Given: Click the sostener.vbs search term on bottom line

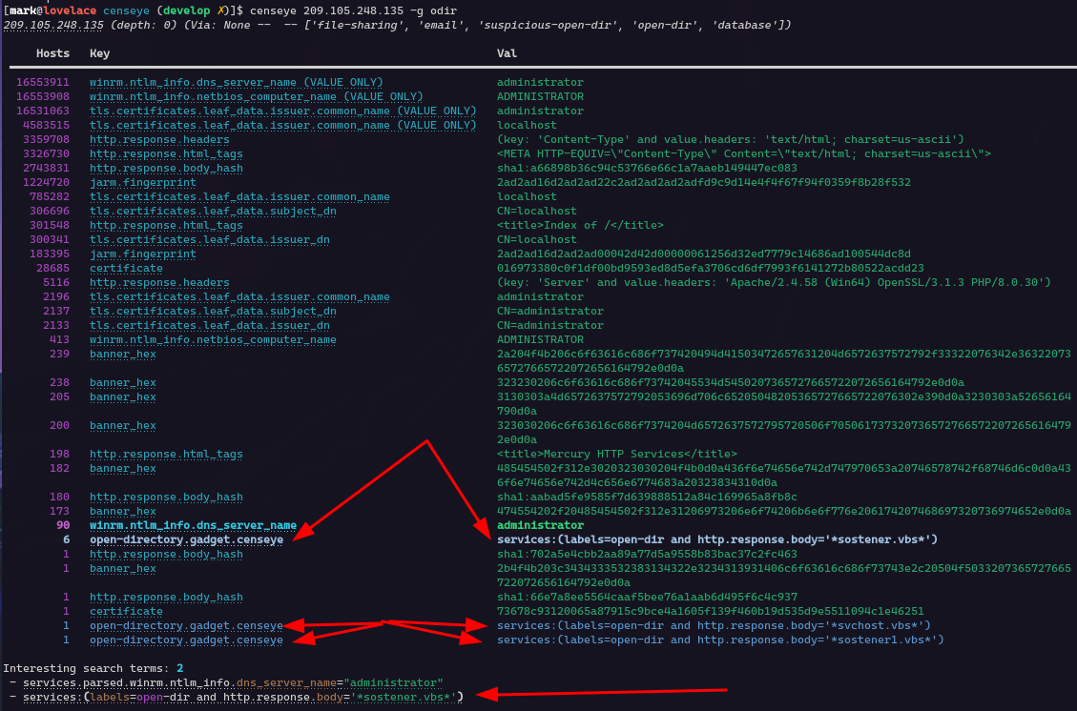Looking at the screenshot, I should [x=242, y=697].
